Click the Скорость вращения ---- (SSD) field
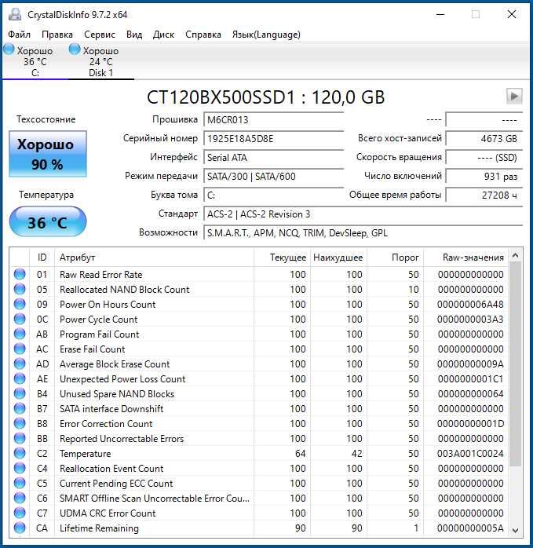The width and height of the screenshot is (533, 548). click(x=484, y=158)
